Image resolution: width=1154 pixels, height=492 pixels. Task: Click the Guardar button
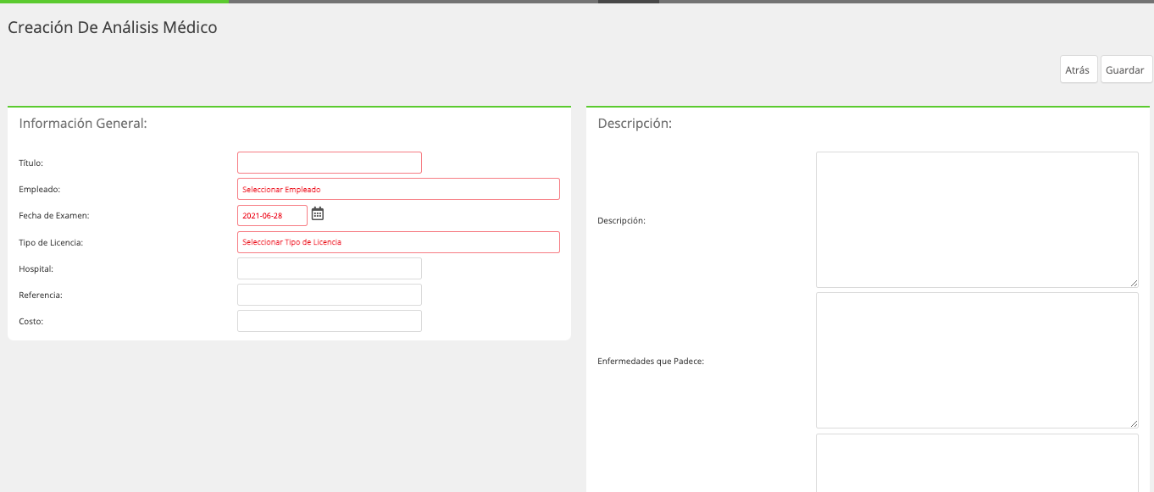tap(1126, 69)
